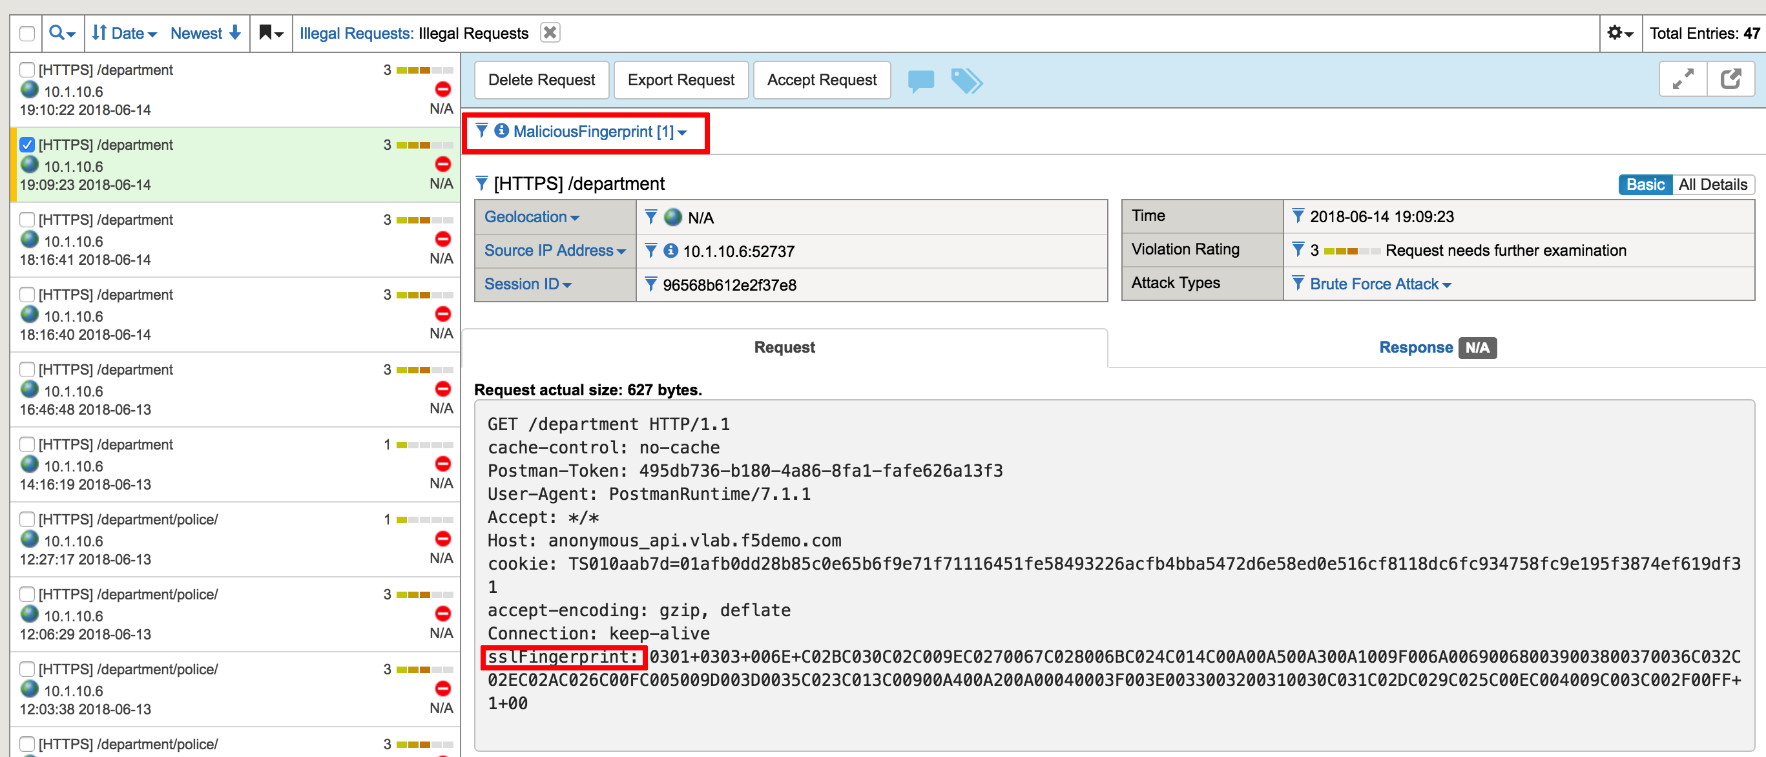Select the Basic details view
The width and height of the screenshot is (1766, 757).
point(1645,185)
